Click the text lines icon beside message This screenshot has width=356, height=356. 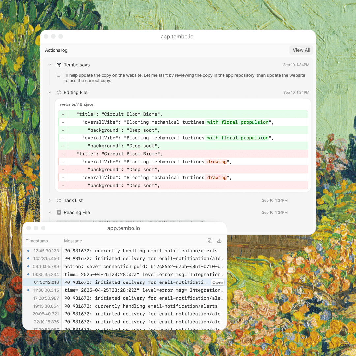coord(60,75)
